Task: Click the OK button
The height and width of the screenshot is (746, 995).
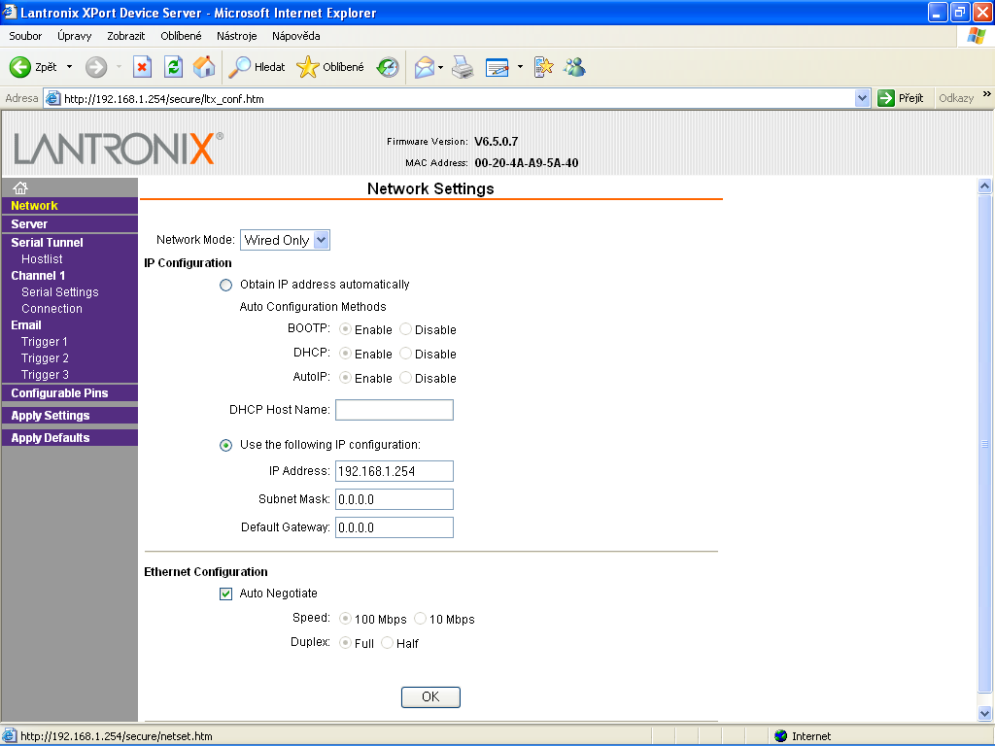Action: 430,697
